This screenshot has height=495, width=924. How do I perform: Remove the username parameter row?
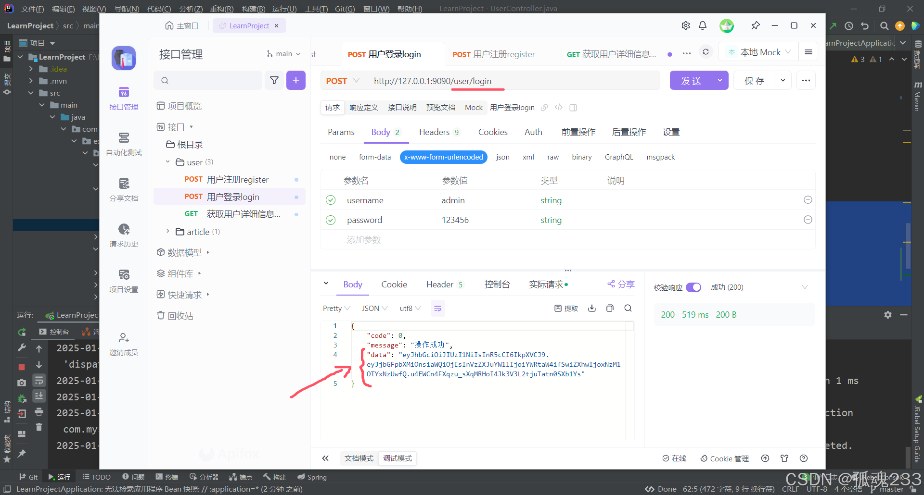[808, 200]
